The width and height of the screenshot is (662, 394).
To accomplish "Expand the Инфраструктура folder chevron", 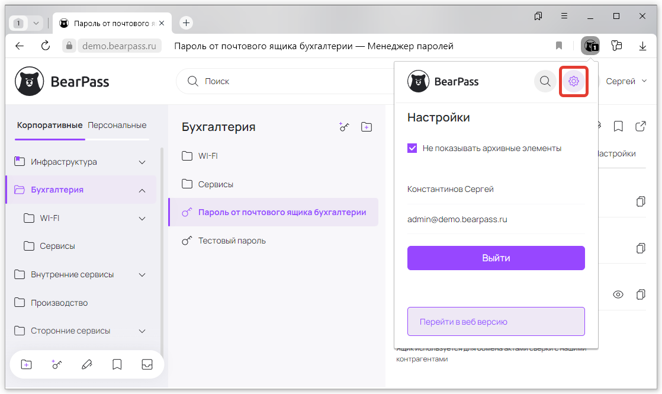I will [x=142, y=162].
